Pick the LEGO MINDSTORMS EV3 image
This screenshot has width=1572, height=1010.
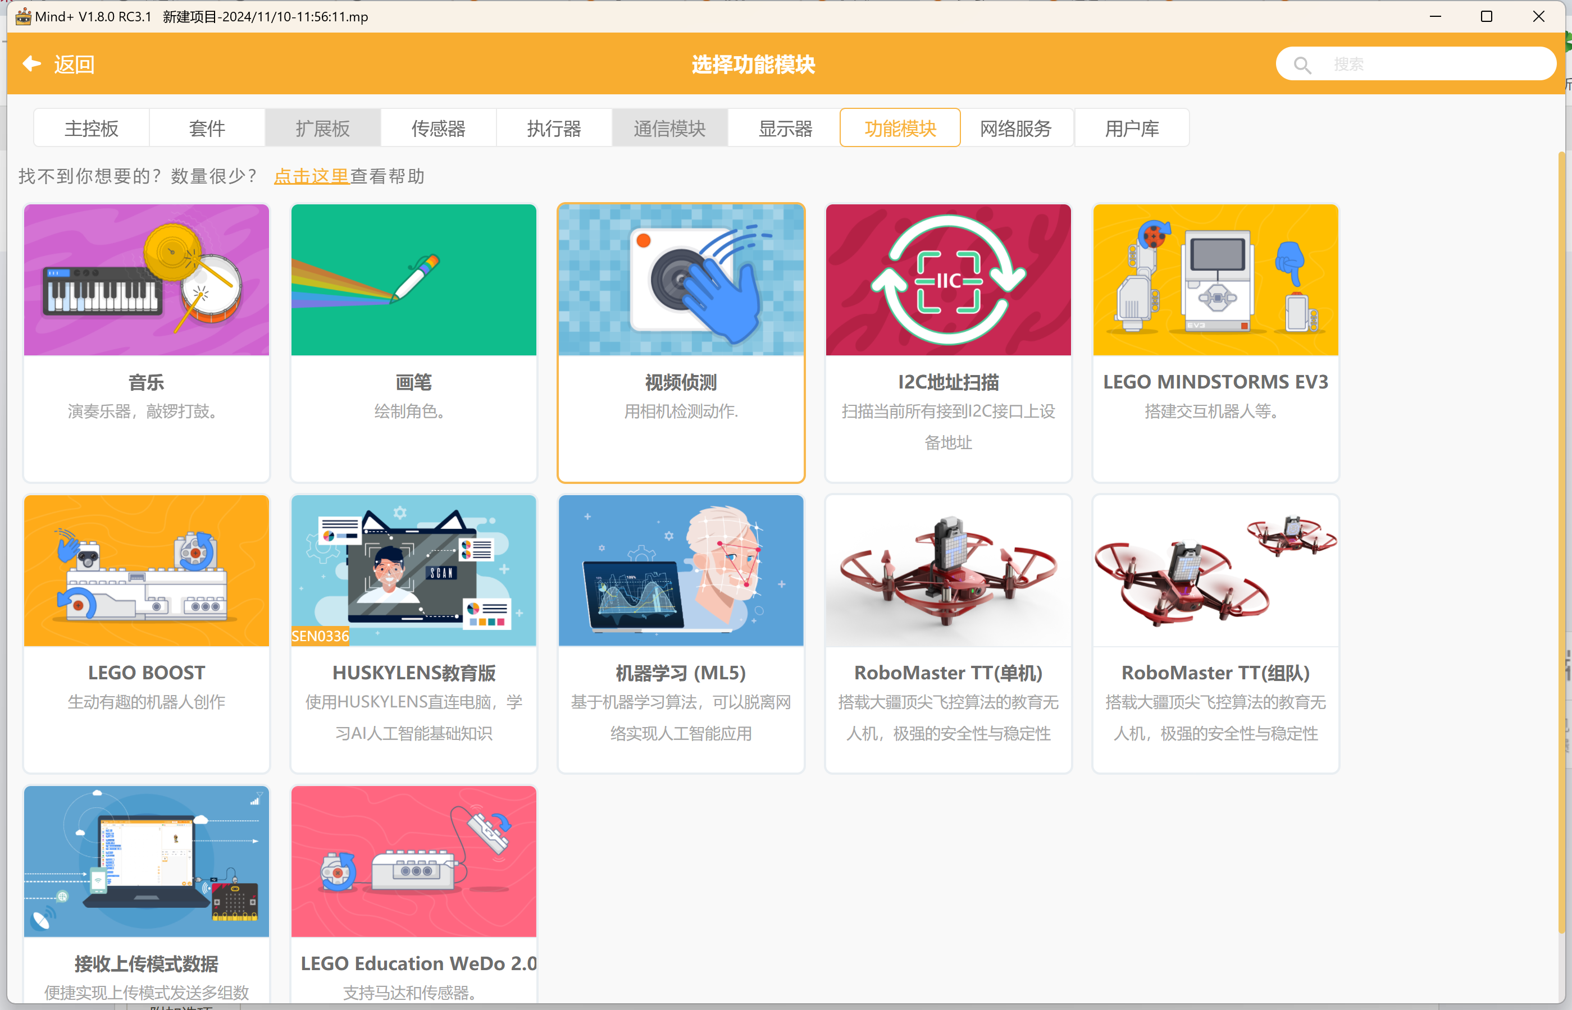tap(1216, 280)
